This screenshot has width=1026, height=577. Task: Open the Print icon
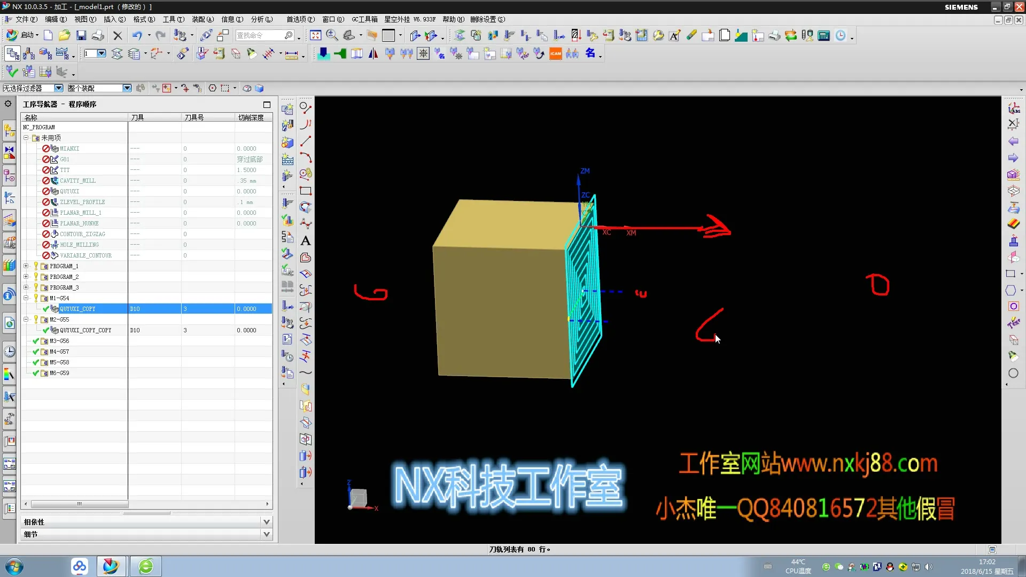[98, 35]
